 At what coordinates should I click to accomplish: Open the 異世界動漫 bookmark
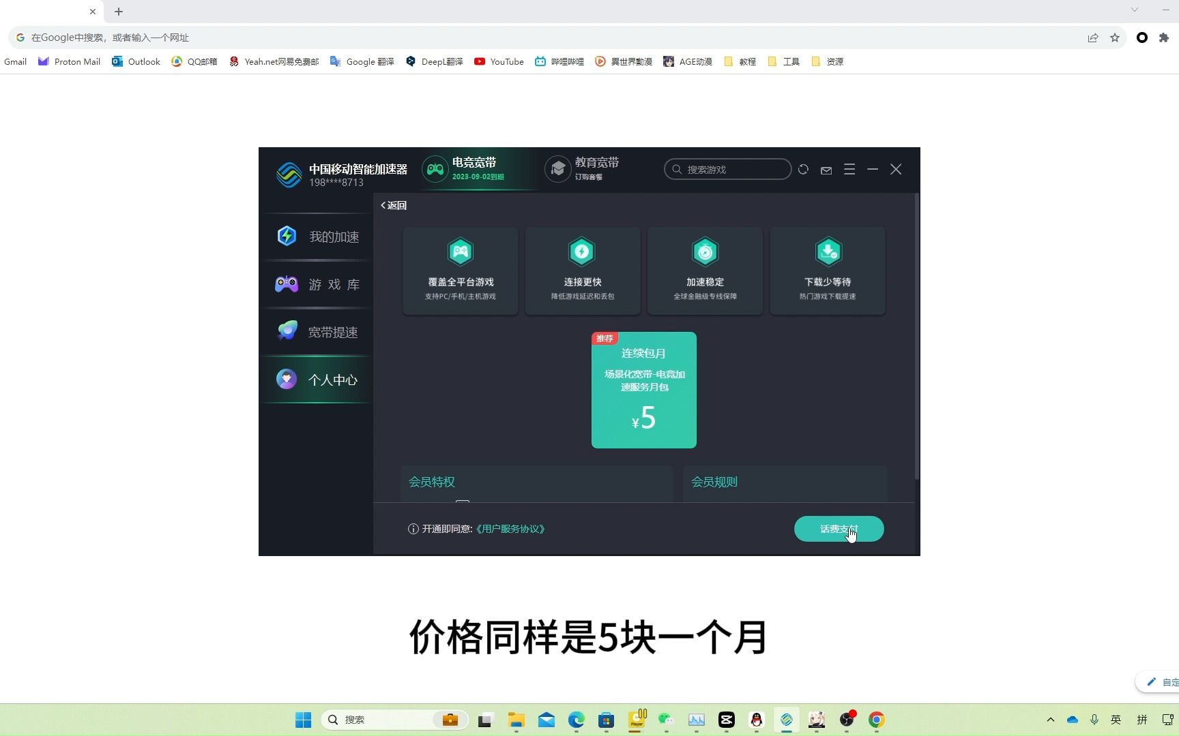click(x=624, y=61)
